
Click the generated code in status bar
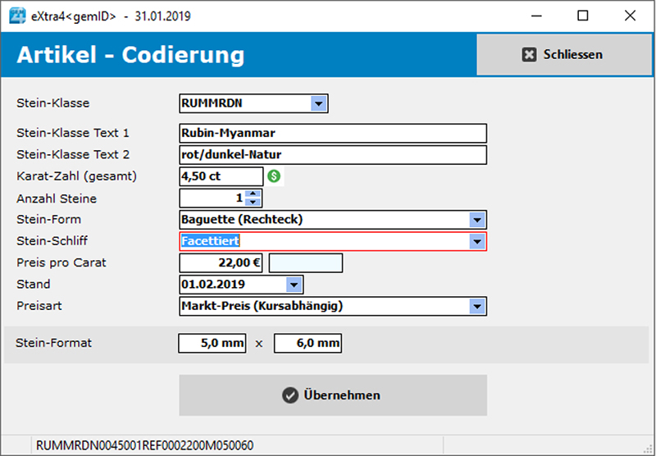[145, 445]
